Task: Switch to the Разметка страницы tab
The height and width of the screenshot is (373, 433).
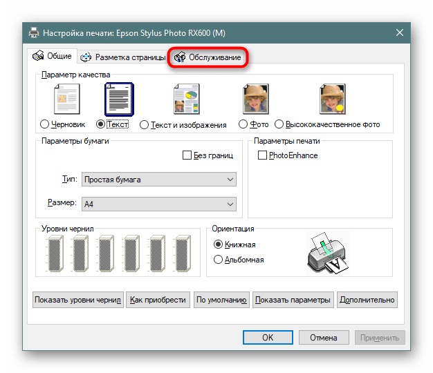Action: coord(123,57)
